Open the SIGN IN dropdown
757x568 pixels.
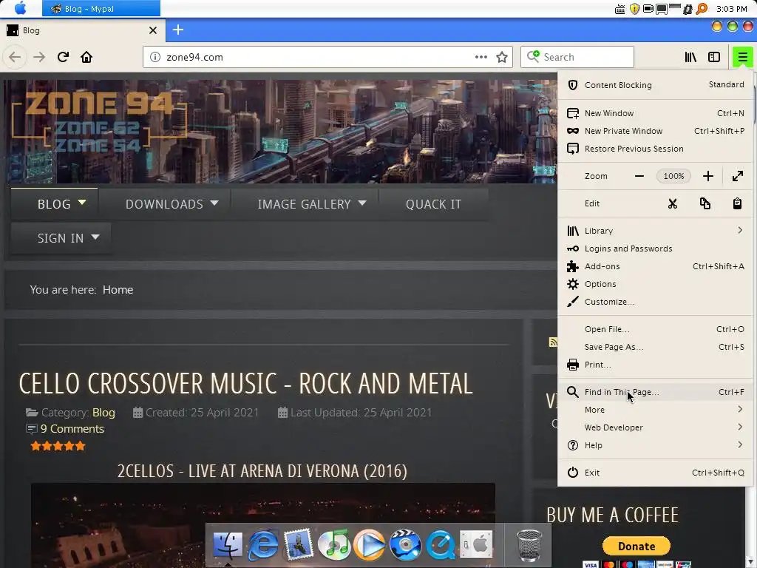pyautogui.click(x=61, y=238)
